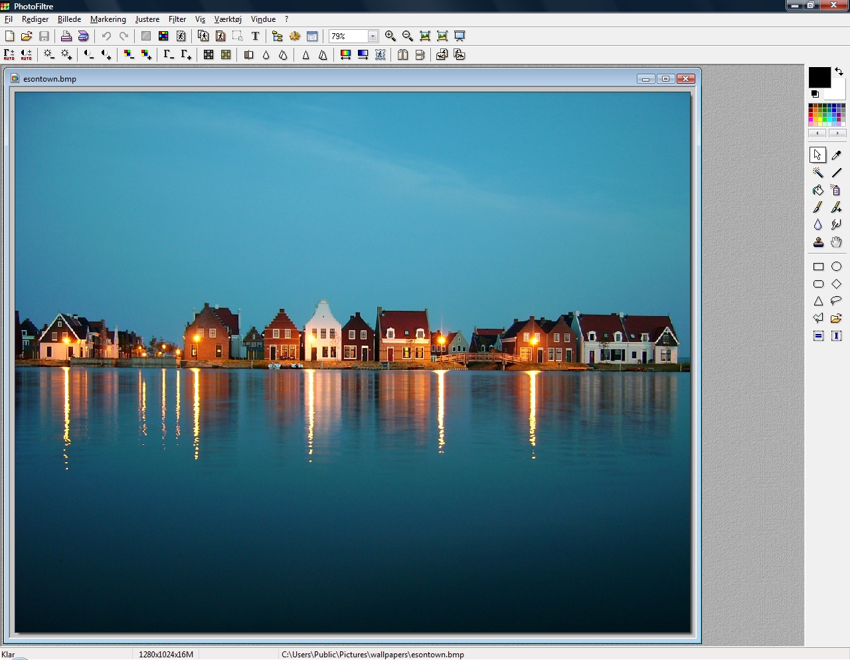The width and height of the screenshot is (850, 660).
Task: Apply the horizontal flip icon
Action: click(x=403, y=55)
